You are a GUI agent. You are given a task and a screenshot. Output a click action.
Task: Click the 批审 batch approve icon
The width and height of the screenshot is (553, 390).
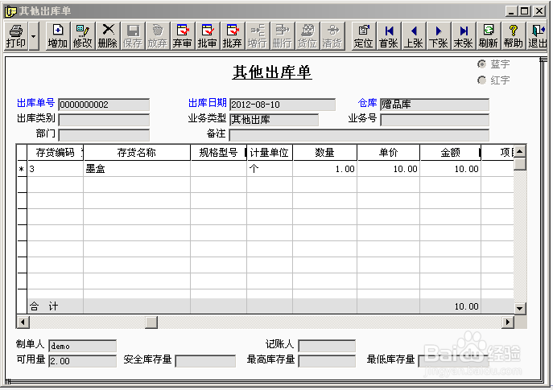tap(207, 36)
